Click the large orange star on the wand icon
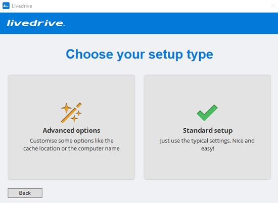Image resolution: width=278 pixels, height=203 pixels. pyautogui.click(x=66, y=108)
